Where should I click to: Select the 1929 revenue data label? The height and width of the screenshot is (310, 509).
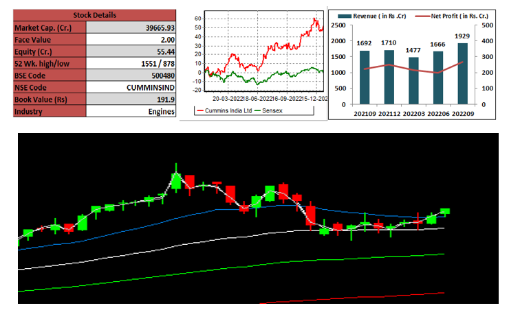pos(462,36)
